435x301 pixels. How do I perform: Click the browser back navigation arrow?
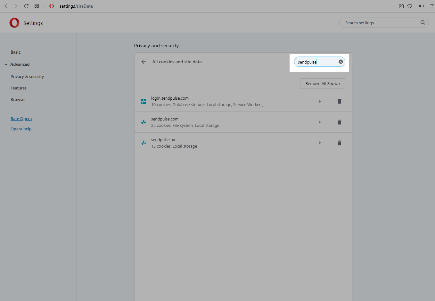click(x=6, y=6)
